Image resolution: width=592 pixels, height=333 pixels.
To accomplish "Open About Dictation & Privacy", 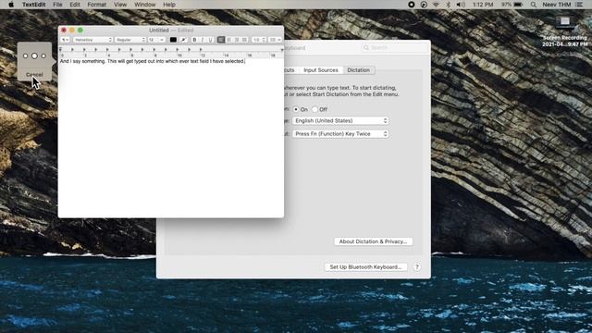I will point(373,241).
